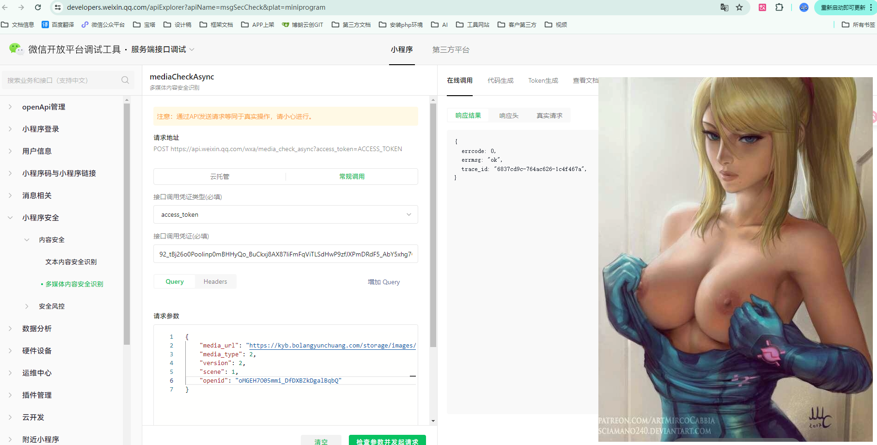Open the 视频 bookmark folder
Screen dimensions: 877x445
[556, 24]
